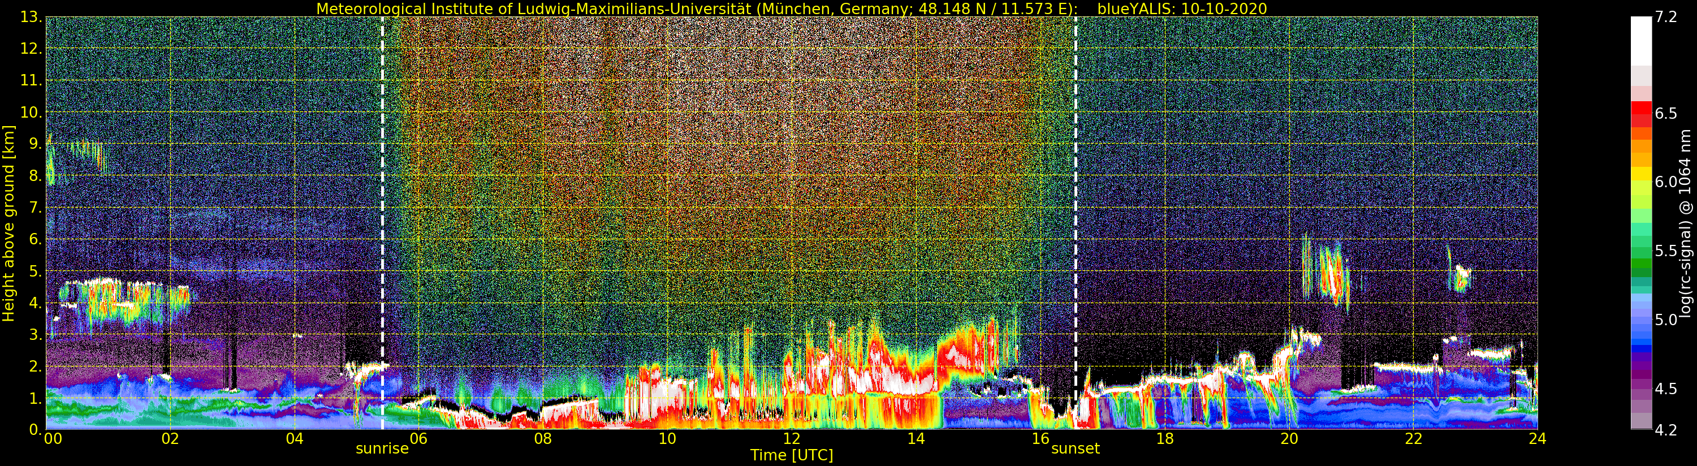Click the "13." tick on the height axis
This screenshot has width=1697, height=466.
pos(32,17)
